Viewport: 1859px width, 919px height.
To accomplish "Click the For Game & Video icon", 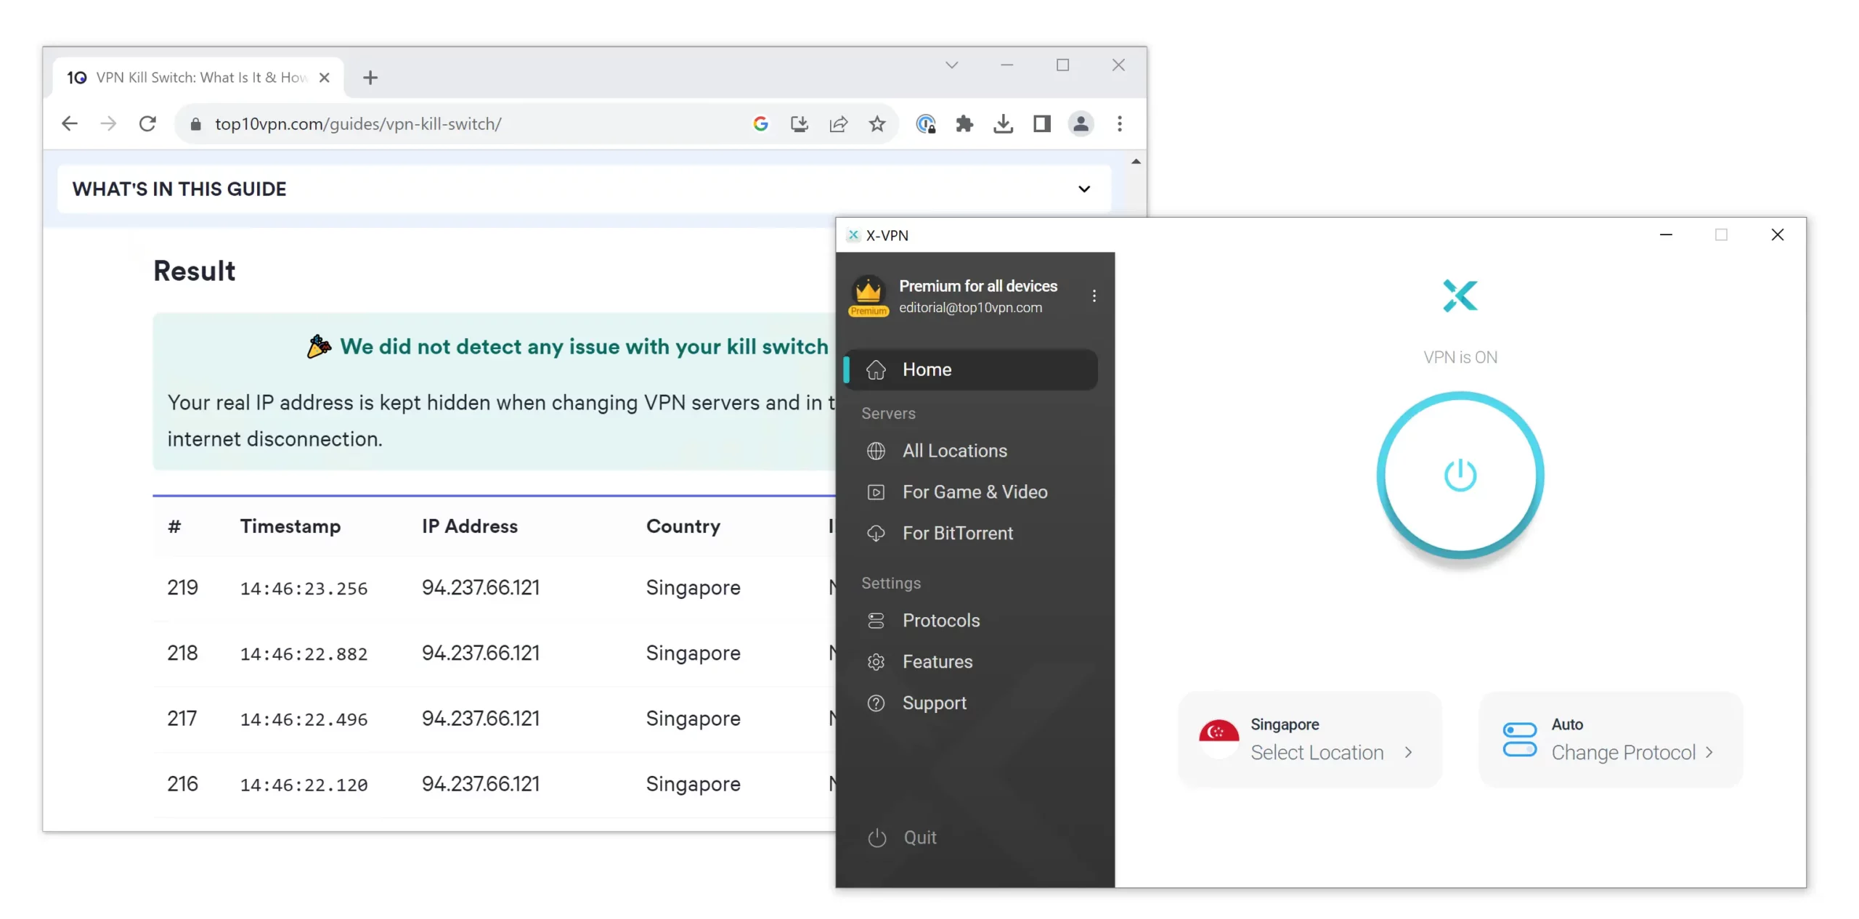I will (x=876, y=492).
